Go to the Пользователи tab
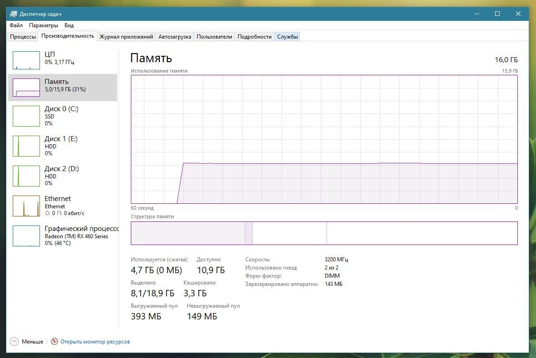Viewport: 536px width, 358px height. pyautogui.click(x=214, y=37)
